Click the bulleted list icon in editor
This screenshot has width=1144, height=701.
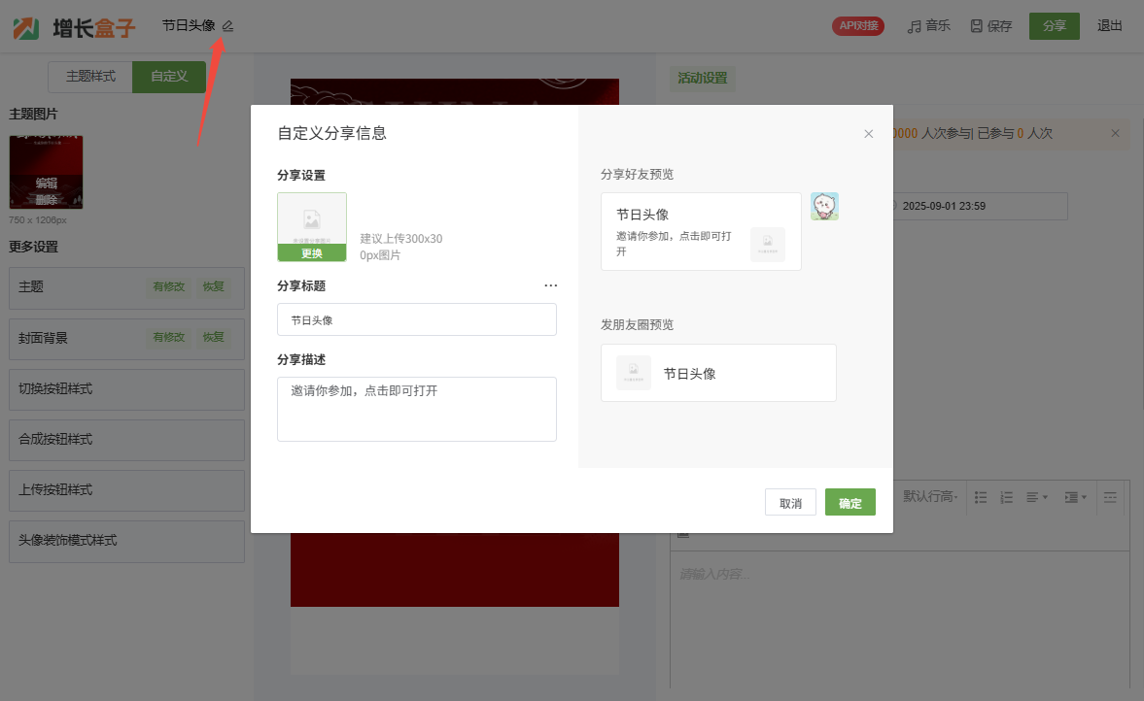(981, 497)
